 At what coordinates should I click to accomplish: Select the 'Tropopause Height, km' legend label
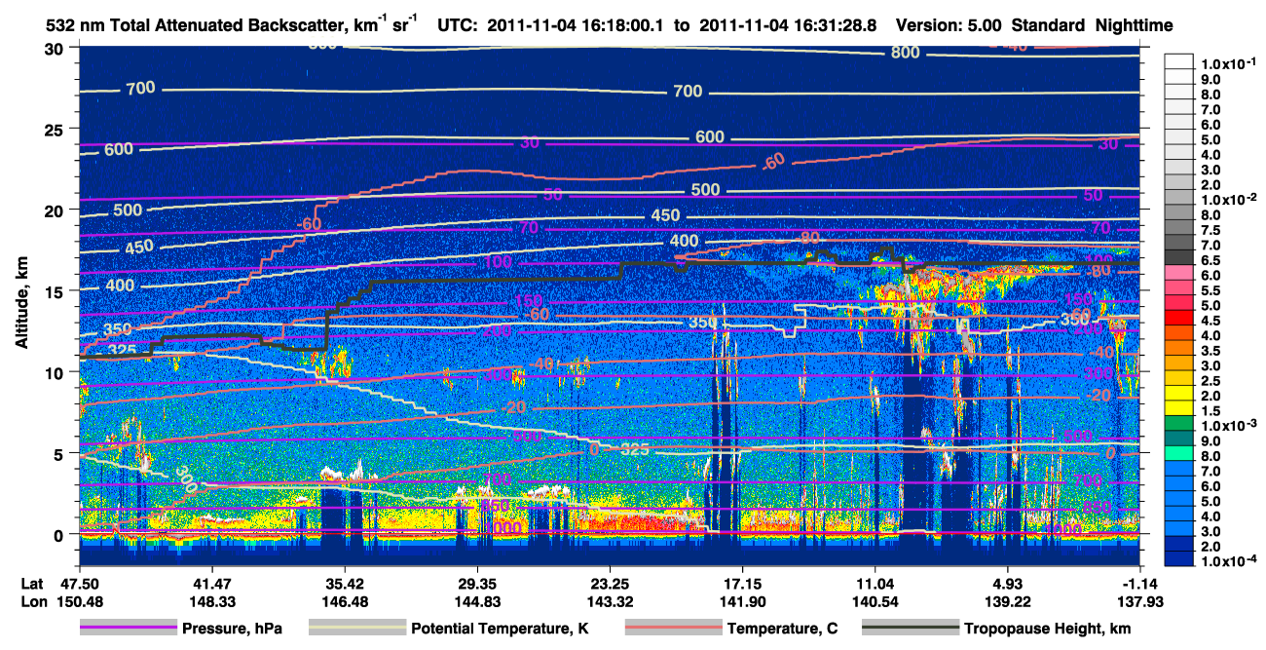pyautogui.click(x=1048, y=629)
